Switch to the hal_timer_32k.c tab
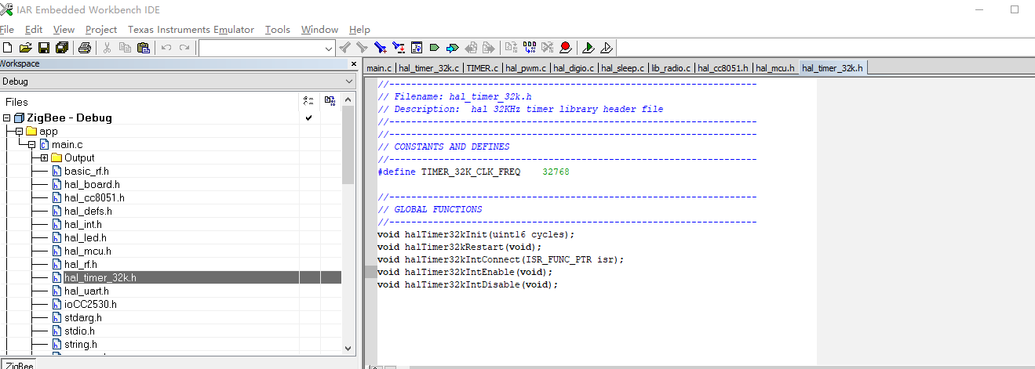This screenshot has width=1035, height=369. (x=428, y=68)
